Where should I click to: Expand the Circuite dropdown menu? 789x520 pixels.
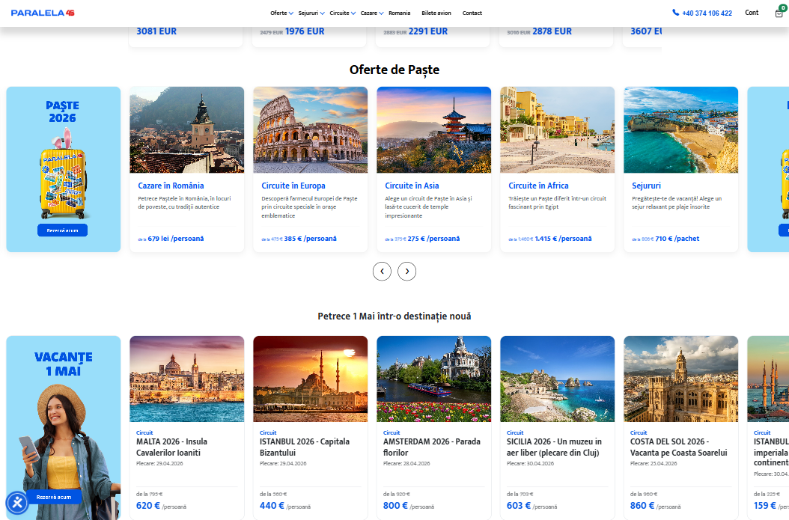(x=342, y=13)
